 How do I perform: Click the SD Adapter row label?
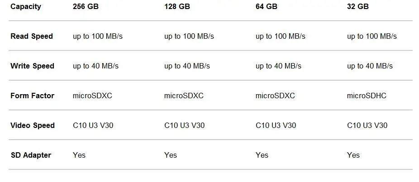pos(31,155)
